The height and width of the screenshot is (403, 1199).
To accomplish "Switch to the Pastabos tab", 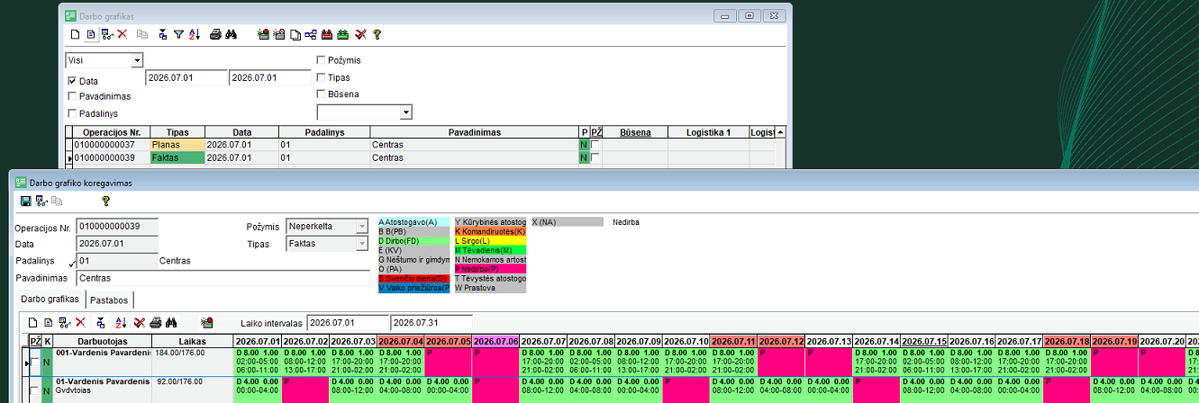I will [111, 300].
